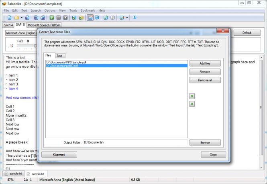Expand the arrow beside the Open folder icon
Screen dimensions: 267x184
click(21, 18)
